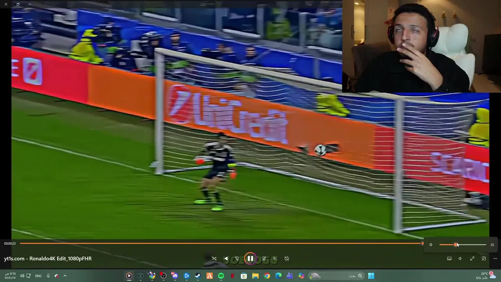This screenshot has width=501, height=282.
Task: Open Discord from the taskbar
Action: coord(175,276)
